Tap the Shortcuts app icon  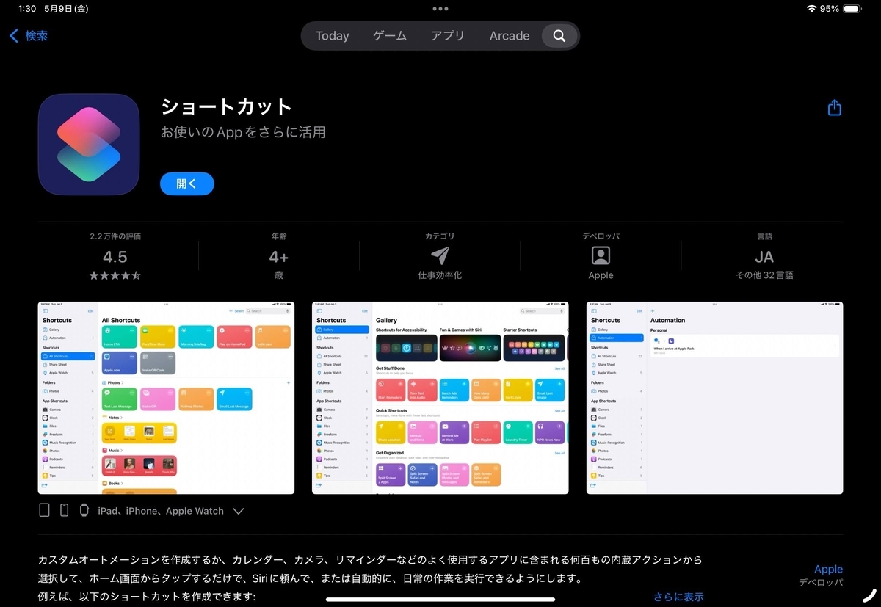(x=89, y=145)
